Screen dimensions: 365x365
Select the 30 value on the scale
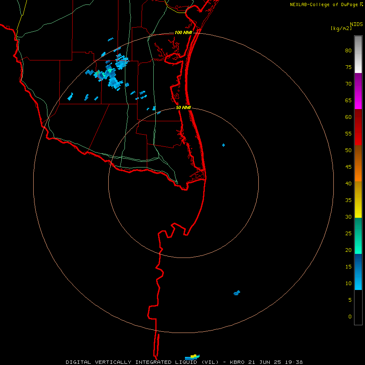[x=348, y=217]
